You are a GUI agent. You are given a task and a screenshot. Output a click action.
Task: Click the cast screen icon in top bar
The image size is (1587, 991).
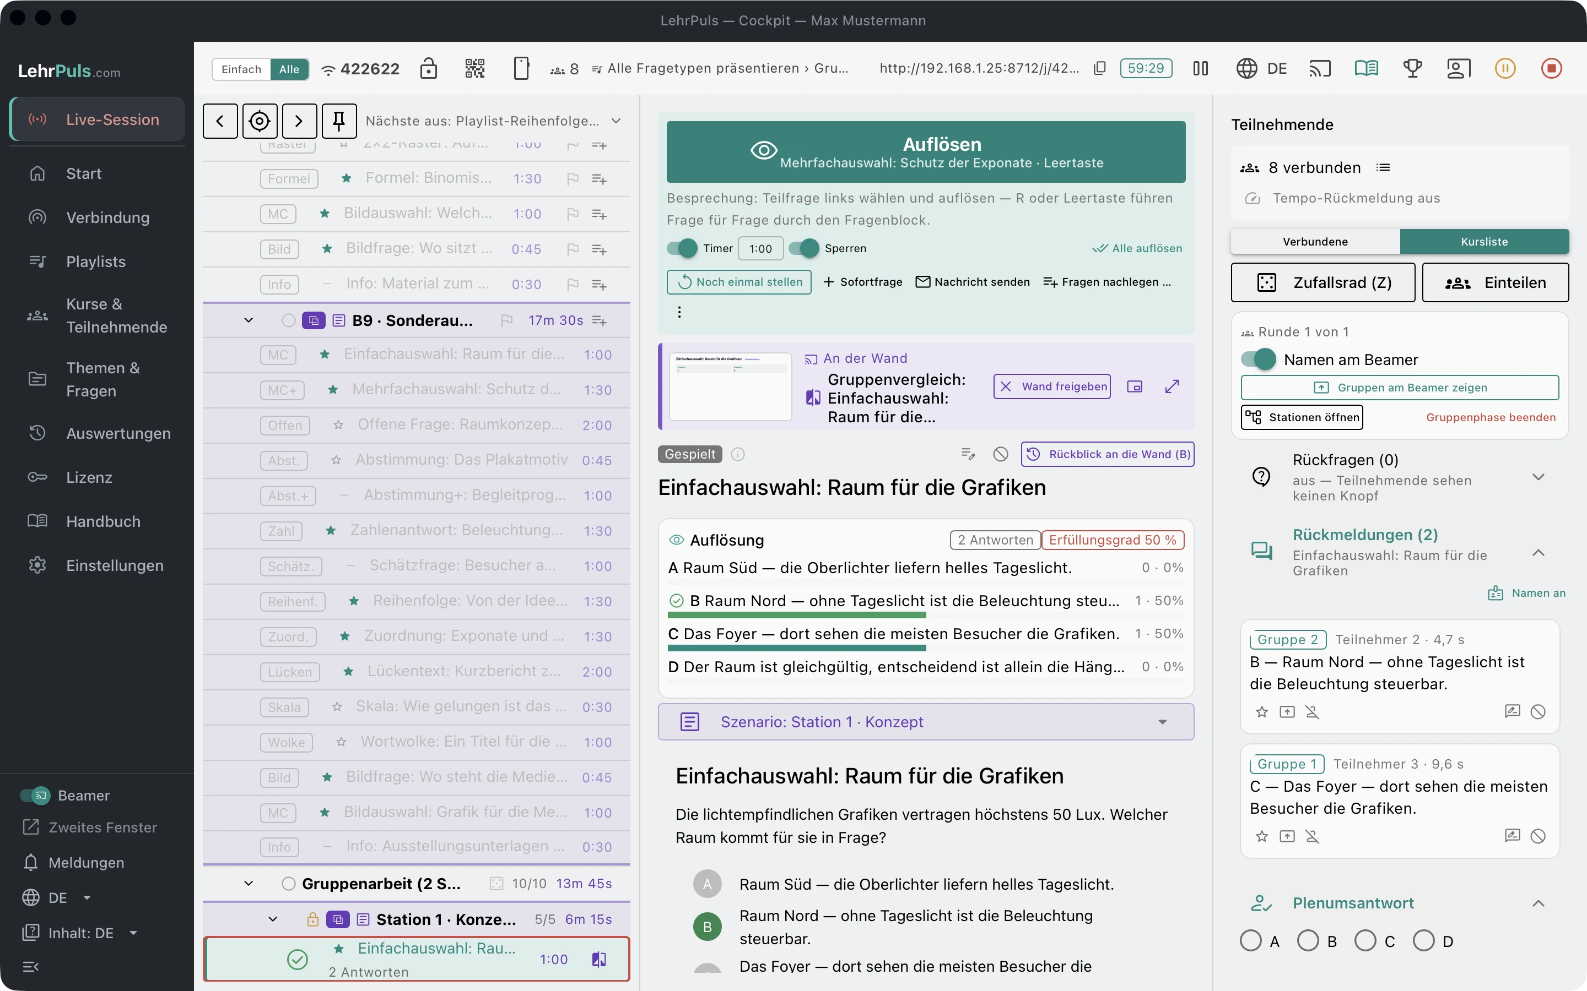point(1320,68)
